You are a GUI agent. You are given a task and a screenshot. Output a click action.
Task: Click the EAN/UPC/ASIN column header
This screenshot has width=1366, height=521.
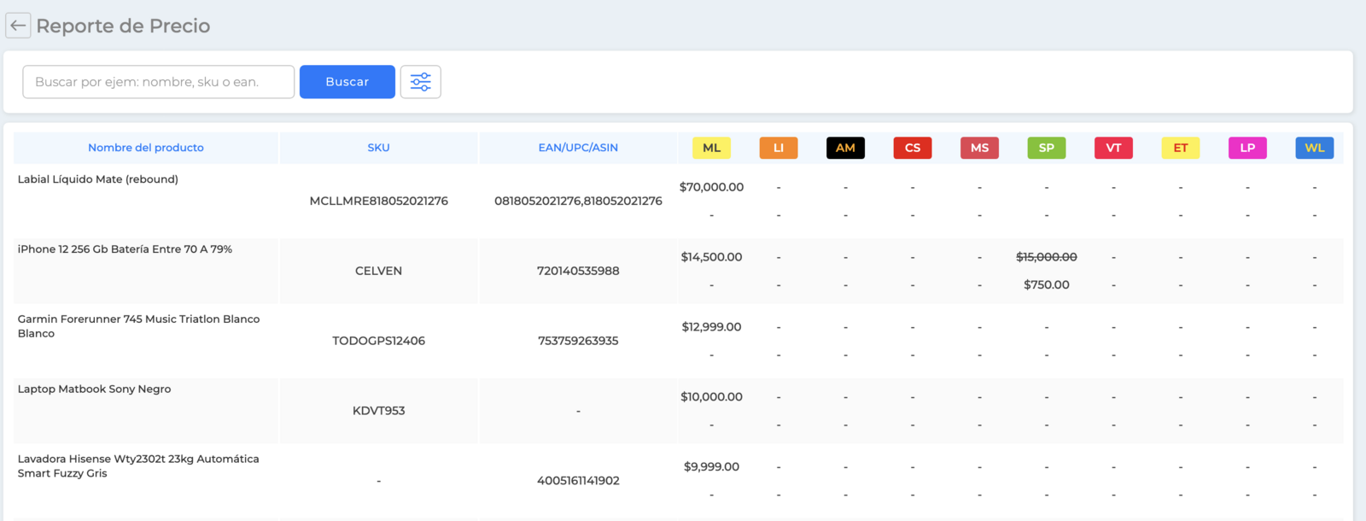point(578,148)
